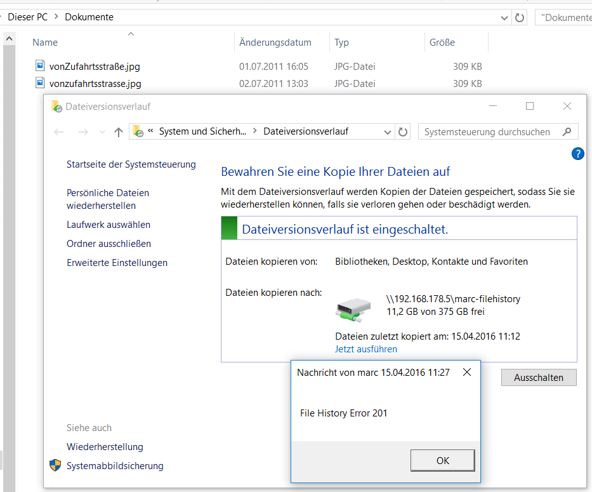This screenshot has height=492, width=592.
Task: Click the up arrow navigation icon
Action: pos(118,132)
